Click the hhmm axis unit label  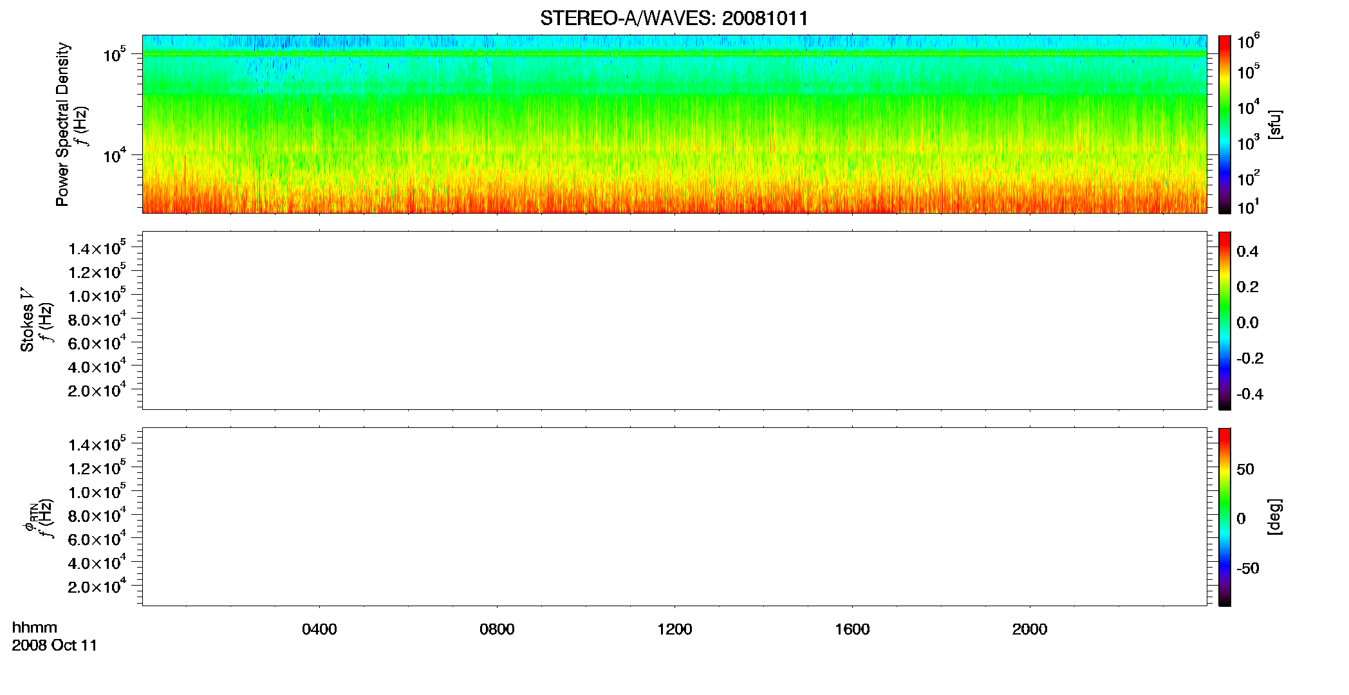tap(35, 627)
